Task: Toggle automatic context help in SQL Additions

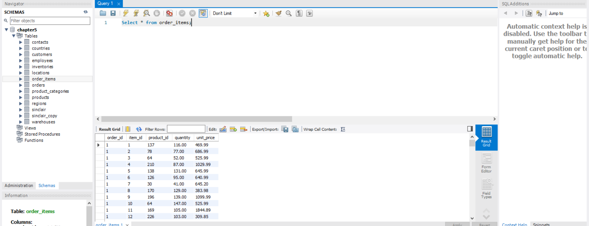Action: click(x=539, y=13)
